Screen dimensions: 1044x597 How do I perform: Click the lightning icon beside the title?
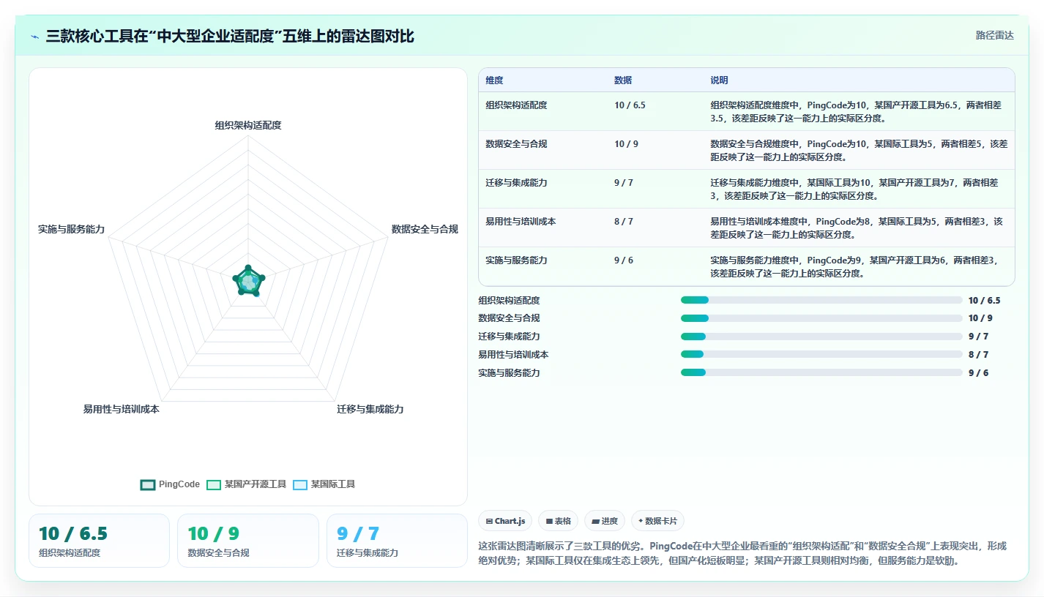[35, 36]
